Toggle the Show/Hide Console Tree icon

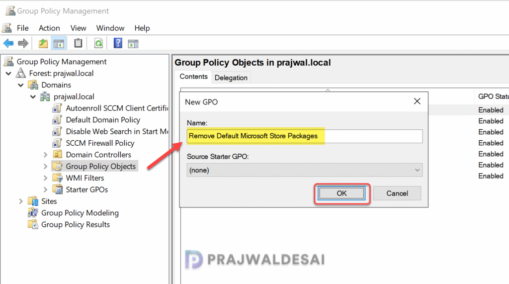(59, 43)
